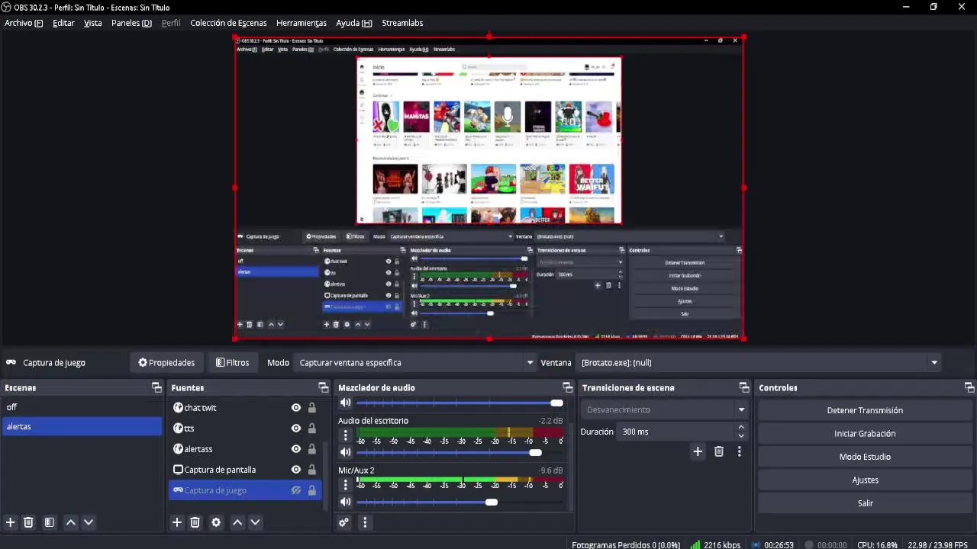Image resolution: width=977 pixels, height=549 pixels.
Task: Open the Archivo menu
Action: coord(24,23)
